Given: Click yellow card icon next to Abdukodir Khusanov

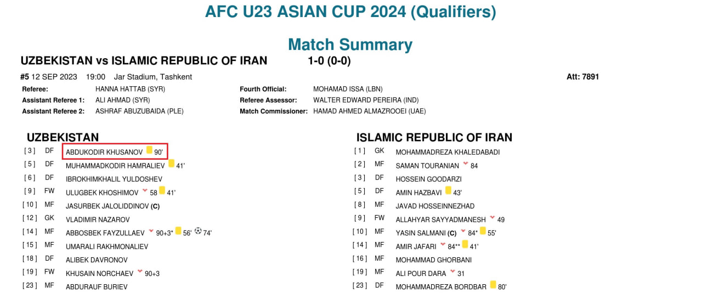Looking at the screenshot, I should click(149, 150).
